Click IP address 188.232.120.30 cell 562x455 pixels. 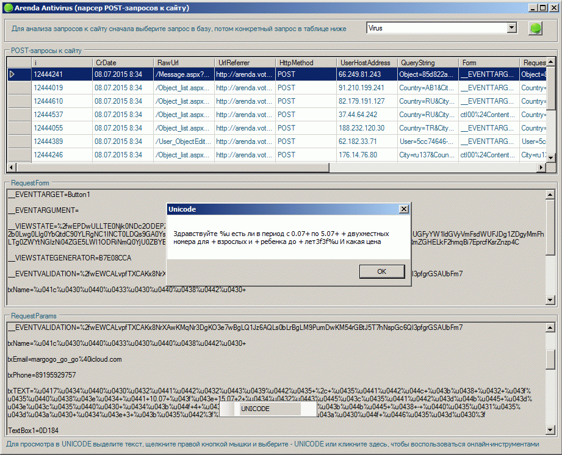(367, 128)
